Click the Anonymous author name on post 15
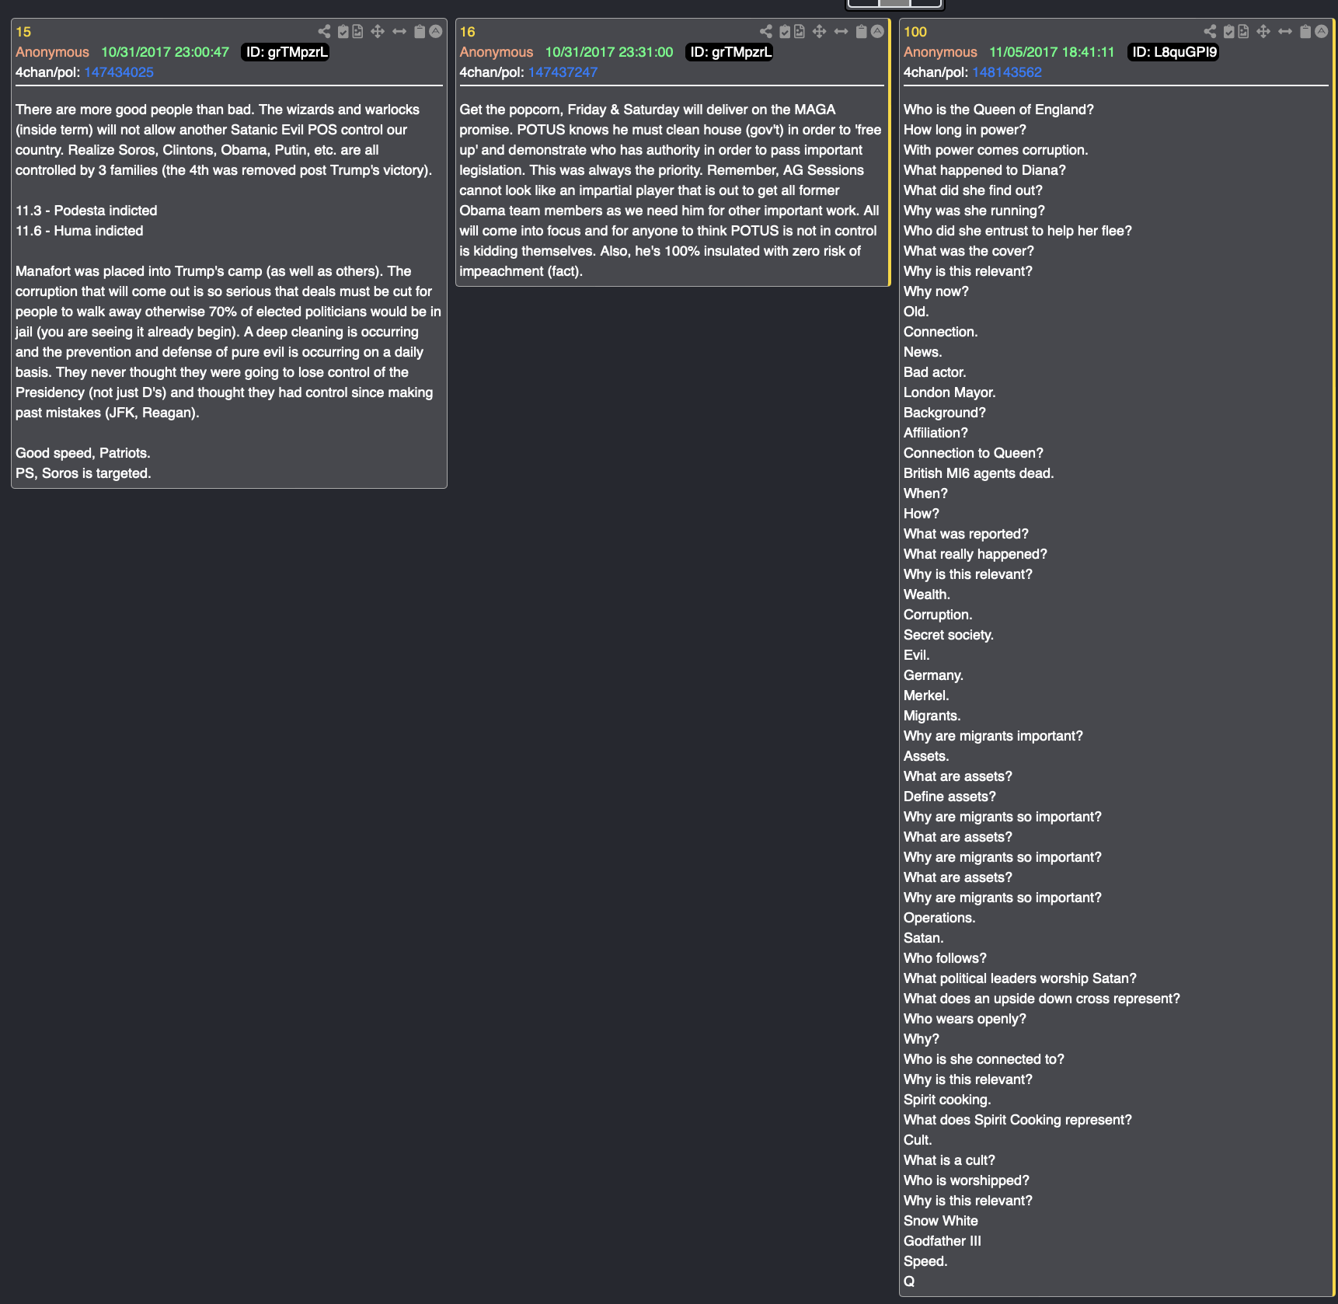This screenshot has width=1338, height=1304. [52, 52]
